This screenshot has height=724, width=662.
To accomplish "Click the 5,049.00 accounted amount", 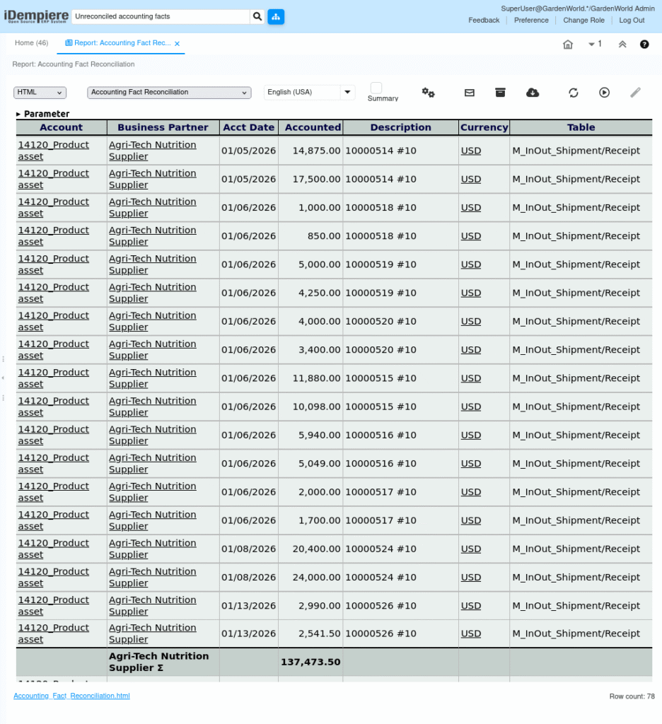I will (319, 464).
